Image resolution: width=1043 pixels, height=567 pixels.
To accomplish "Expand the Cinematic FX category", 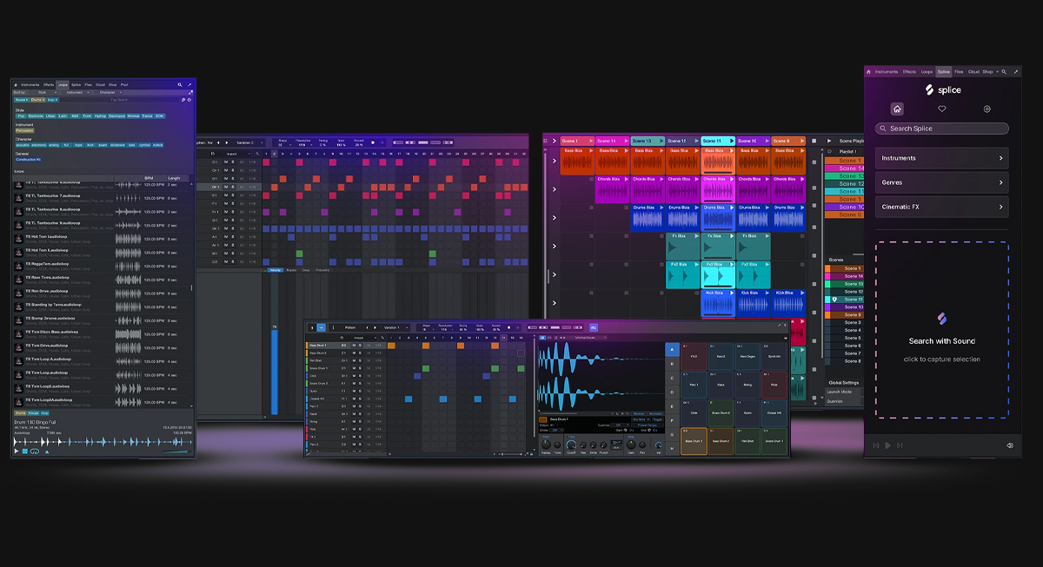I will (x=942, y=207).
